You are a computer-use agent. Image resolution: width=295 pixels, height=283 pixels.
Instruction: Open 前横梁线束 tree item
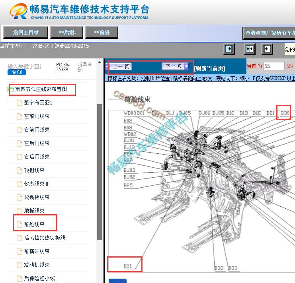point(37,252)
